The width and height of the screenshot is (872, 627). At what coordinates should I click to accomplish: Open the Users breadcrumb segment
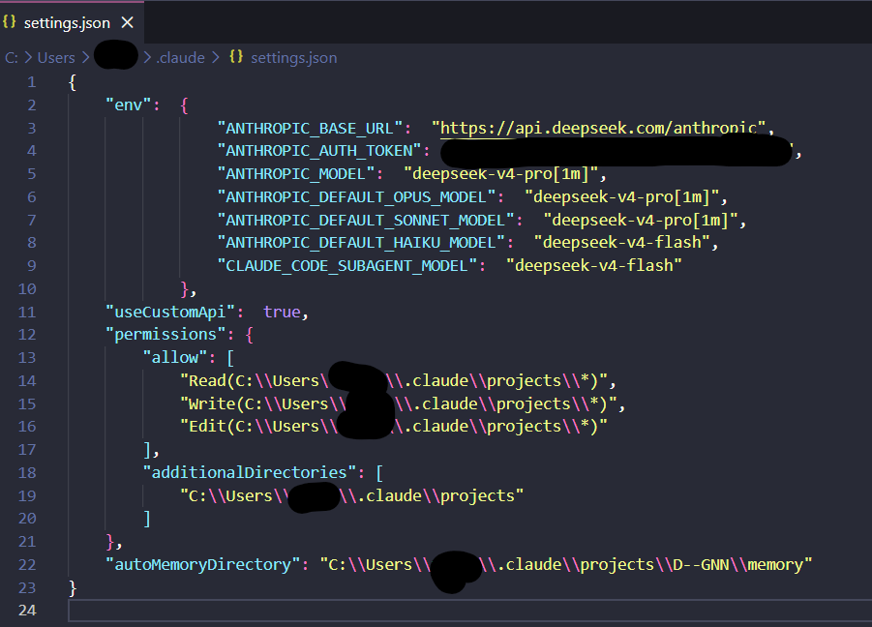tap(56, 58)
